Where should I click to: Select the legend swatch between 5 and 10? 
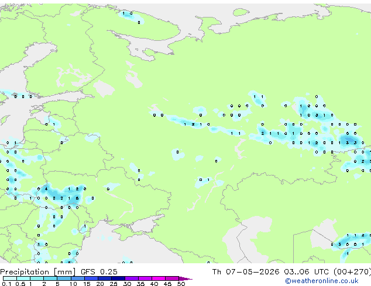pyautogui.click(x=64, y=278)
